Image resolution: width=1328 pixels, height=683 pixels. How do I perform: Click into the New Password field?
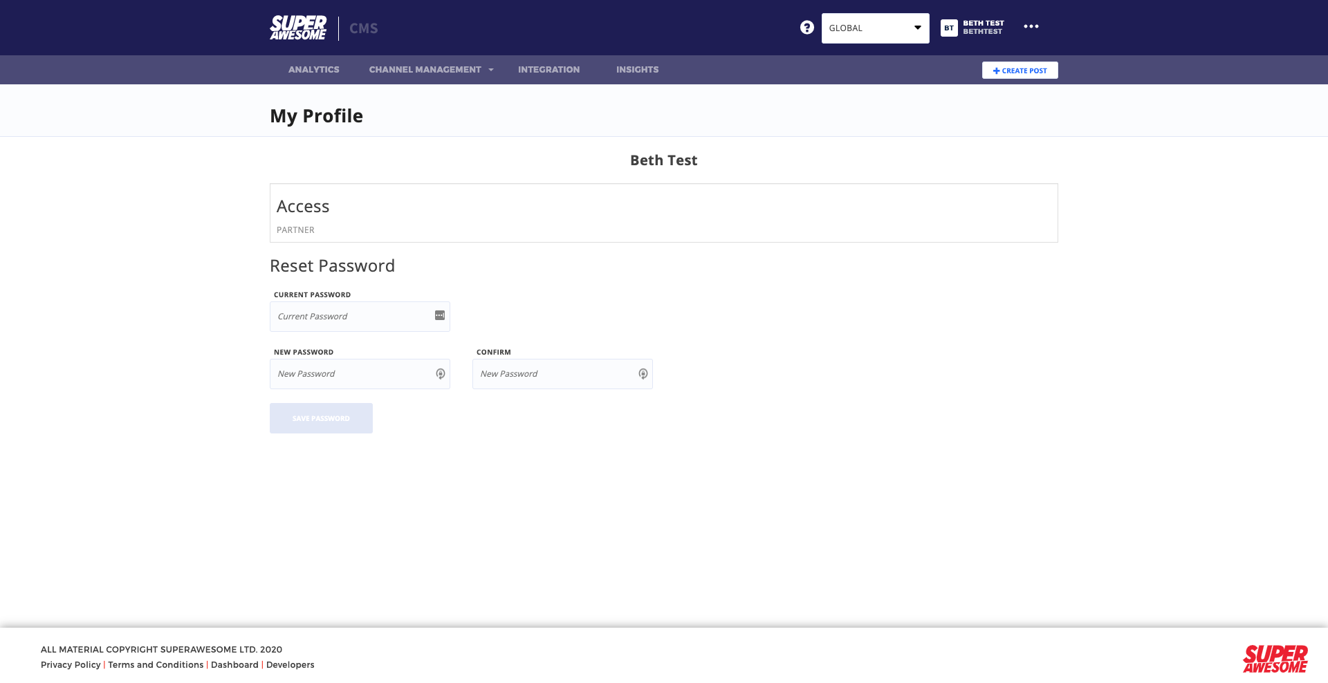pos(353,374)
